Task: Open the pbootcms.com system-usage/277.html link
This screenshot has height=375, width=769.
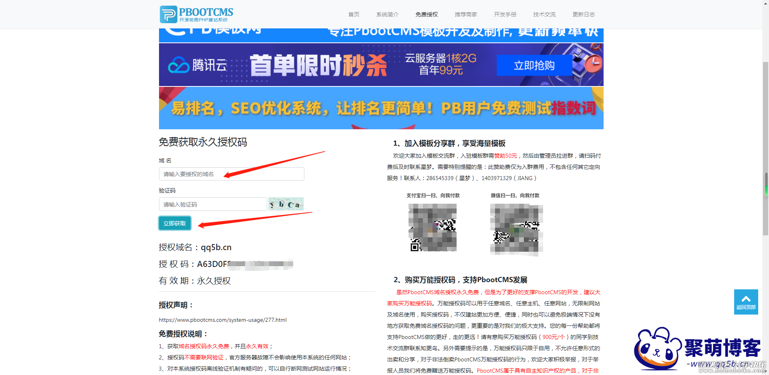Action: 223,320
